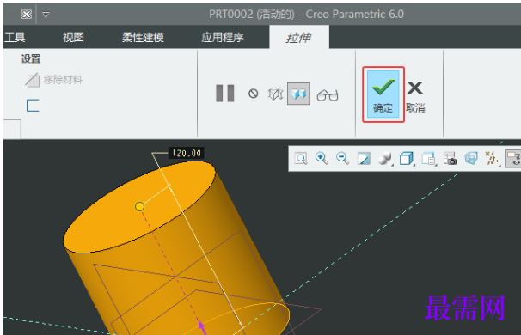Select the no-preview circle icon
Image resolution: width=521 pixels, height=335 pixels.
pos(253,94)
